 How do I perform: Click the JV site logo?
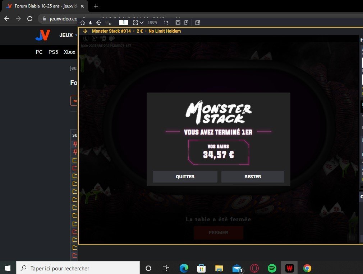pos(43,35)
